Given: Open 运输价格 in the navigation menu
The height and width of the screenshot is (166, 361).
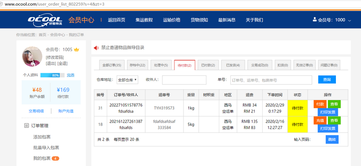Looking at the screenshot, I should point(171,20).
